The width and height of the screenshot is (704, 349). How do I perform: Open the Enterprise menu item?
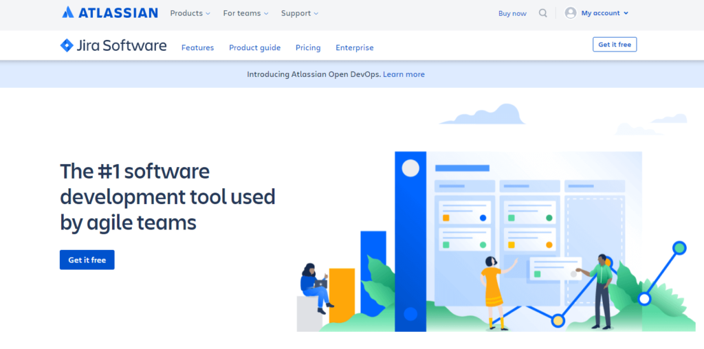click(355, 47)
